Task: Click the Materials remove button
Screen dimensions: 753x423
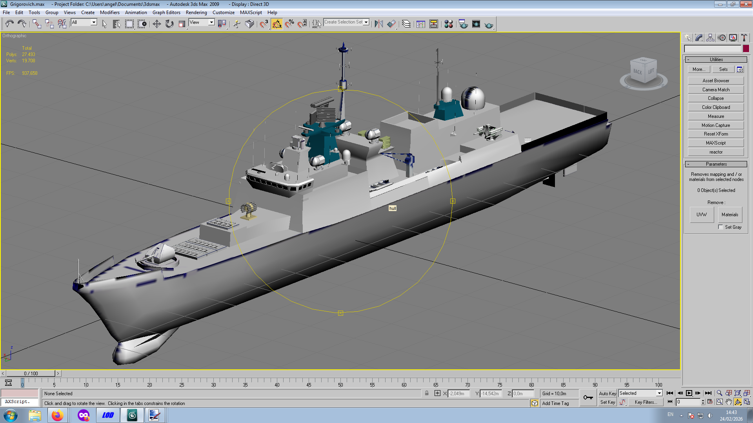Action: (729, 215)
